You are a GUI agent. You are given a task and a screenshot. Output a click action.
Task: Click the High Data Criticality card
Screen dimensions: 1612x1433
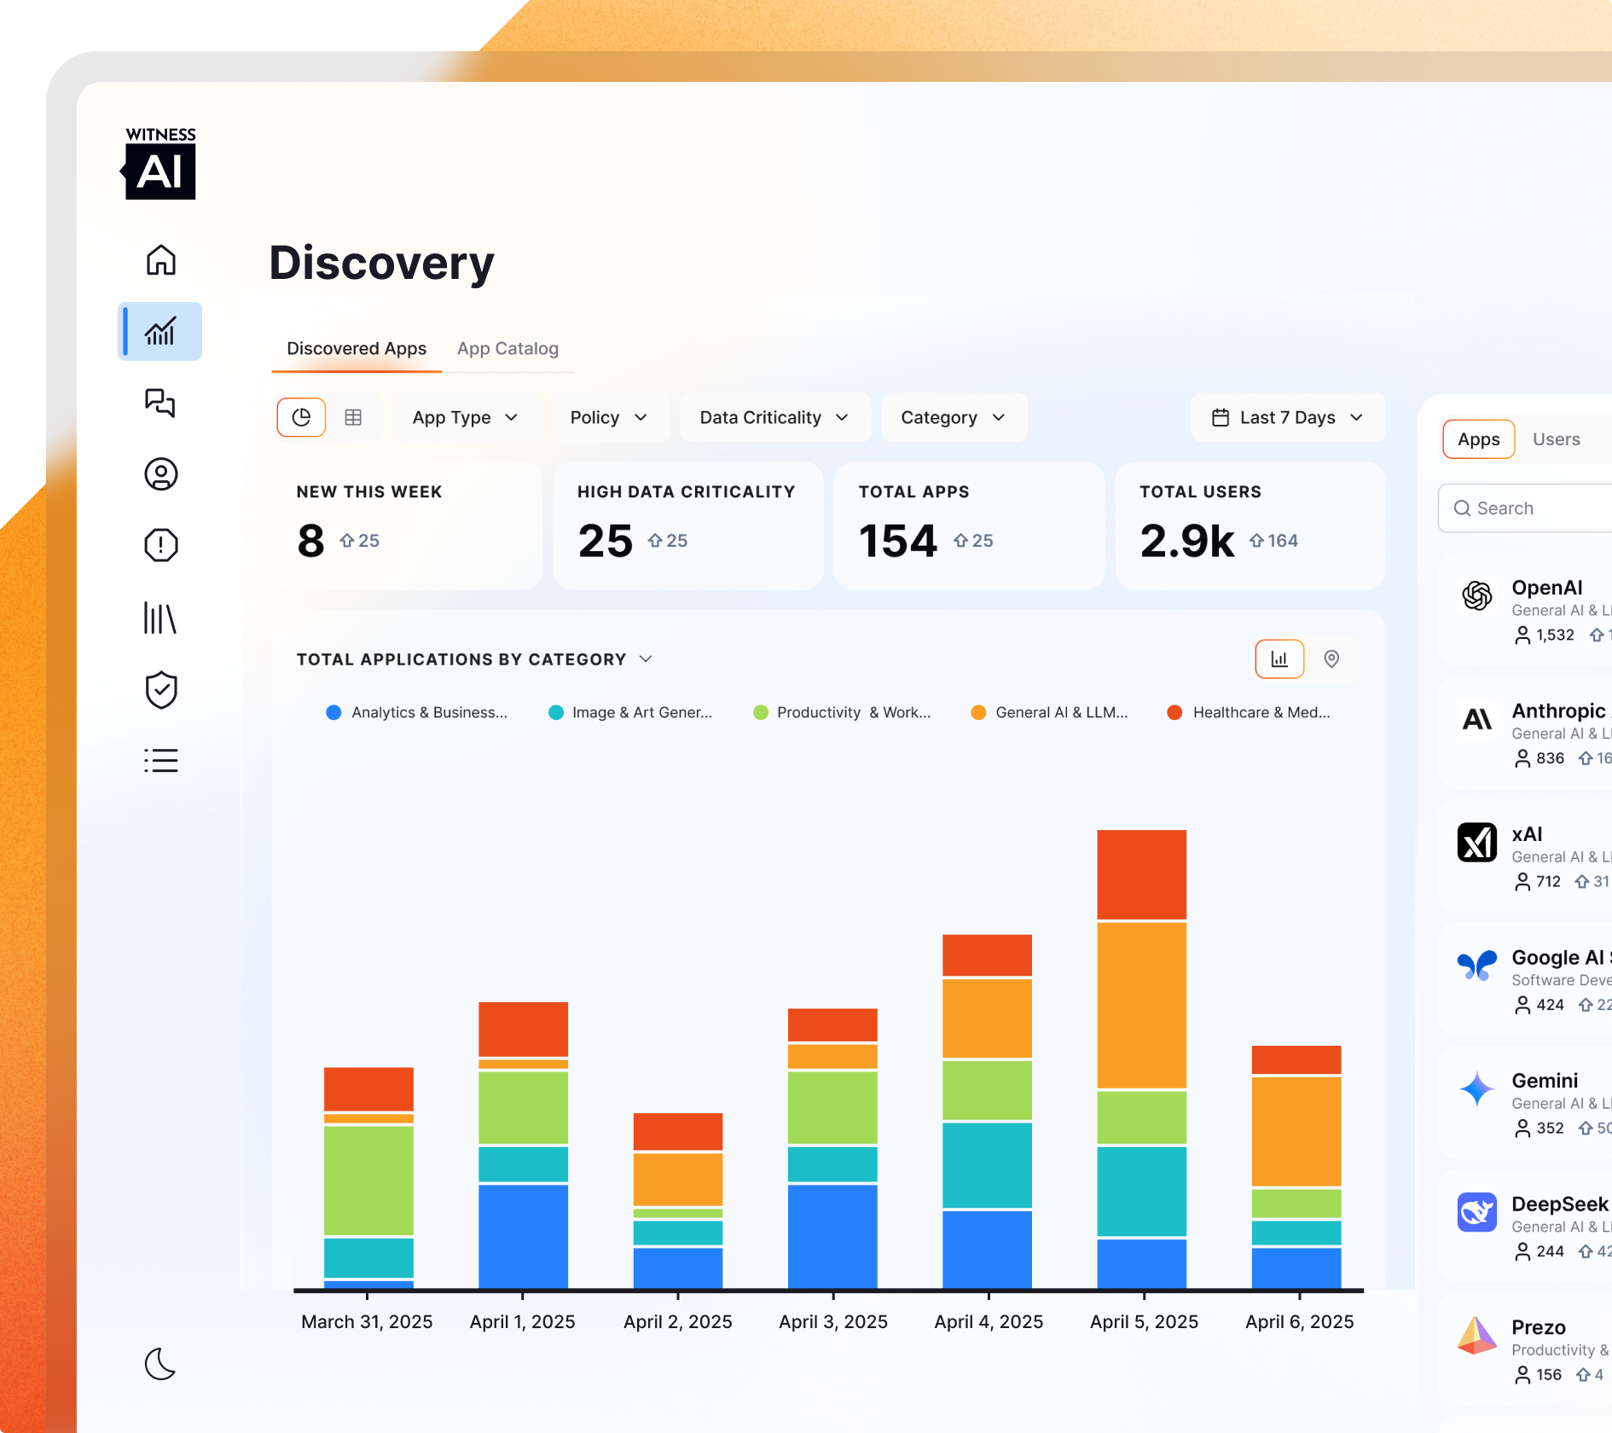pyautogui.click(x=688, y=525)
